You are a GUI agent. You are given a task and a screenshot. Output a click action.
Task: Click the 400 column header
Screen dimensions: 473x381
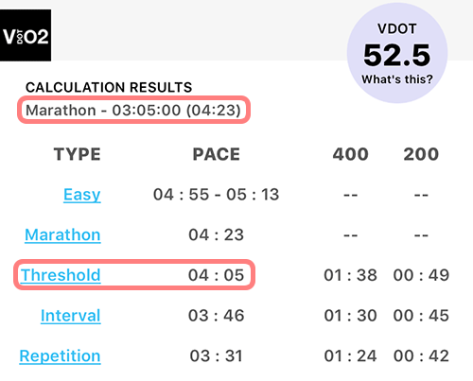click(351, 154)
